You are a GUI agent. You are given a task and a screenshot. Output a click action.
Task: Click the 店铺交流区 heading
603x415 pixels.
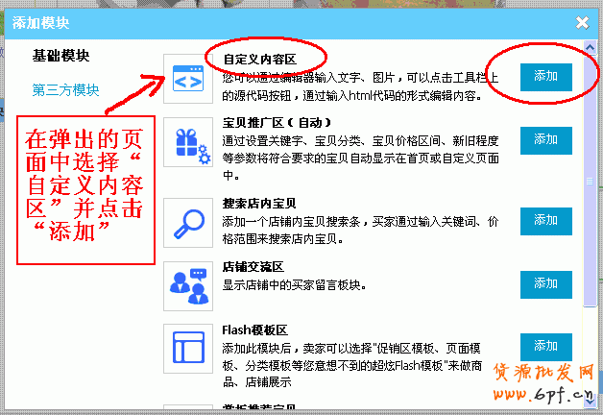[x=253, y=267]
